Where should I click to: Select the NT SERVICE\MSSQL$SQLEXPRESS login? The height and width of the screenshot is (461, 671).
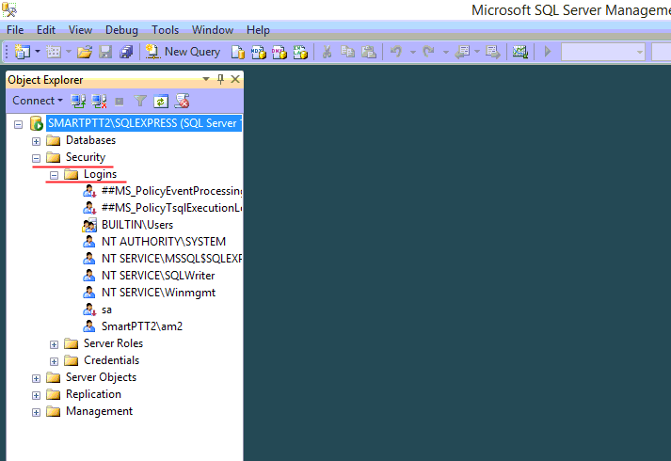(171, 259)
